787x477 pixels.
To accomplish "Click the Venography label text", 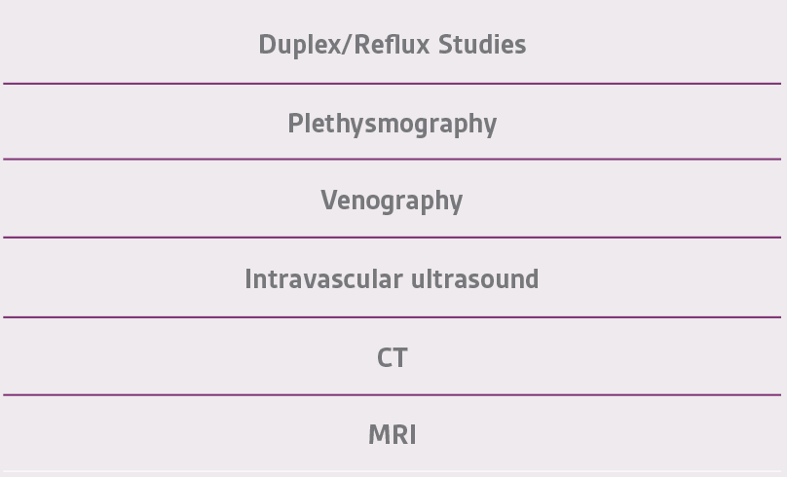I will [392, 201].
